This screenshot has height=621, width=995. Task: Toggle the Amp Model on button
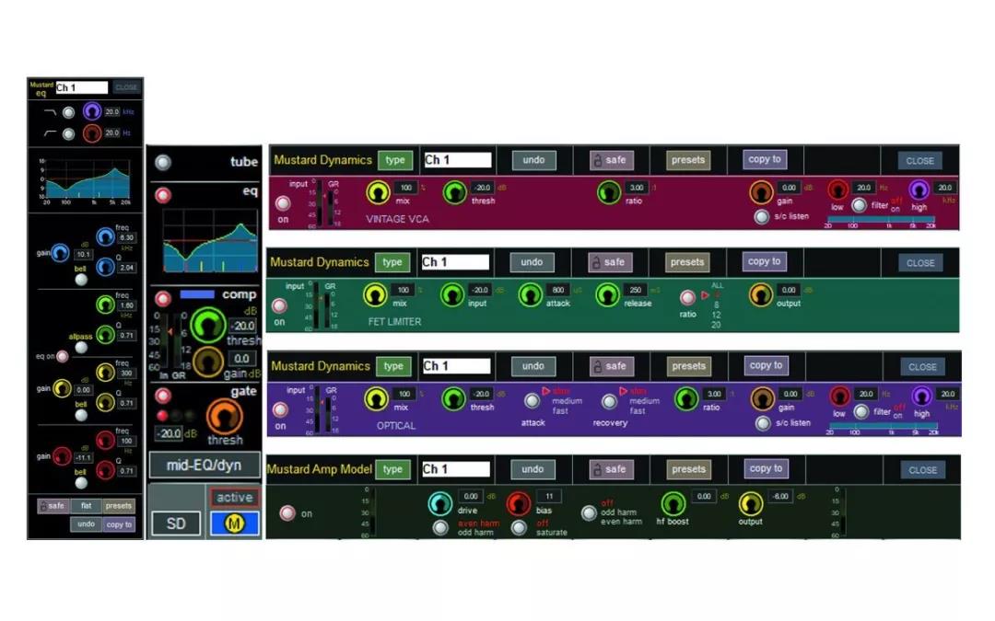tap(287, 512)
